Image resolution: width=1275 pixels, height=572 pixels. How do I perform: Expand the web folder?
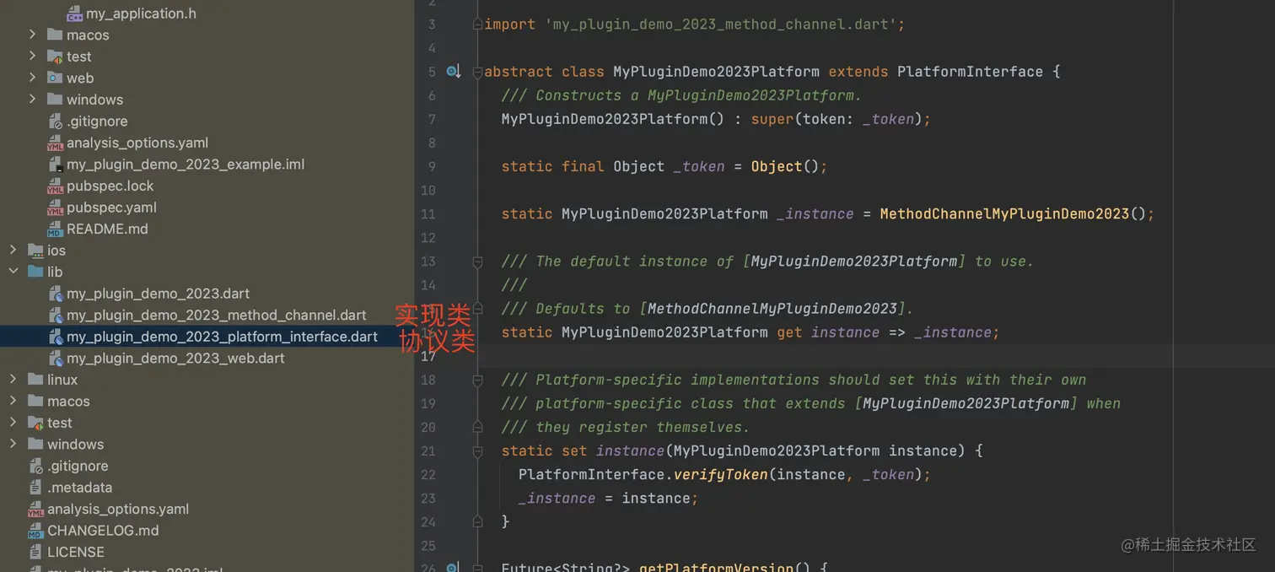pyautogui.click(x=32, y=78)
